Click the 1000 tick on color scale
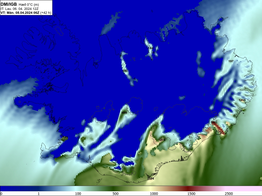Image resolution: width=262 pixels, height=196 pixels. [154, 194]
